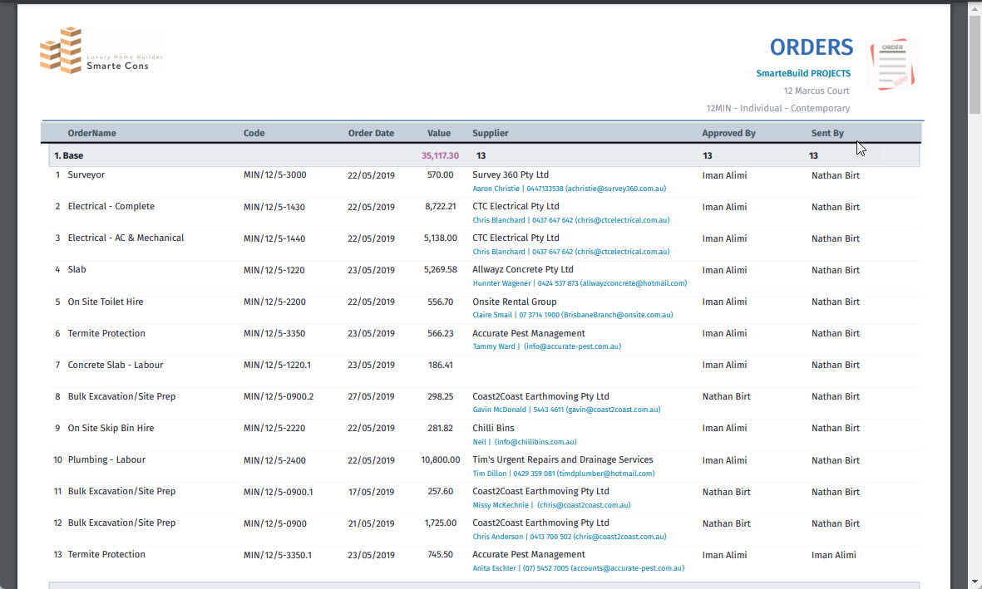Click info@chillibins.com.au email link
This screenshot has height=589, width=982.
pos(535,441)
